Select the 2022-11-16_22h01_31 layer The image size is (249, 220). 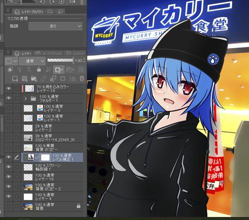point(52,137)
